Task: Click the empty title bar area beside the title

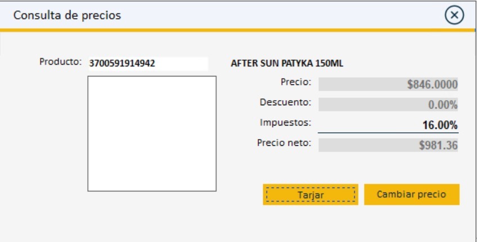Action: (281, 15)
